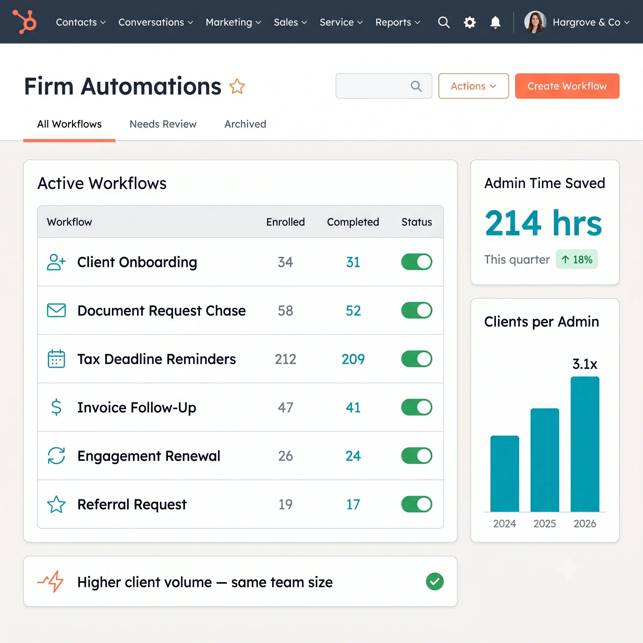Image resolution: width=643 pixels, height=643 pixels.
Task: Click enrolled count 47
Action: pyautogui.click(x=286, y=408)
